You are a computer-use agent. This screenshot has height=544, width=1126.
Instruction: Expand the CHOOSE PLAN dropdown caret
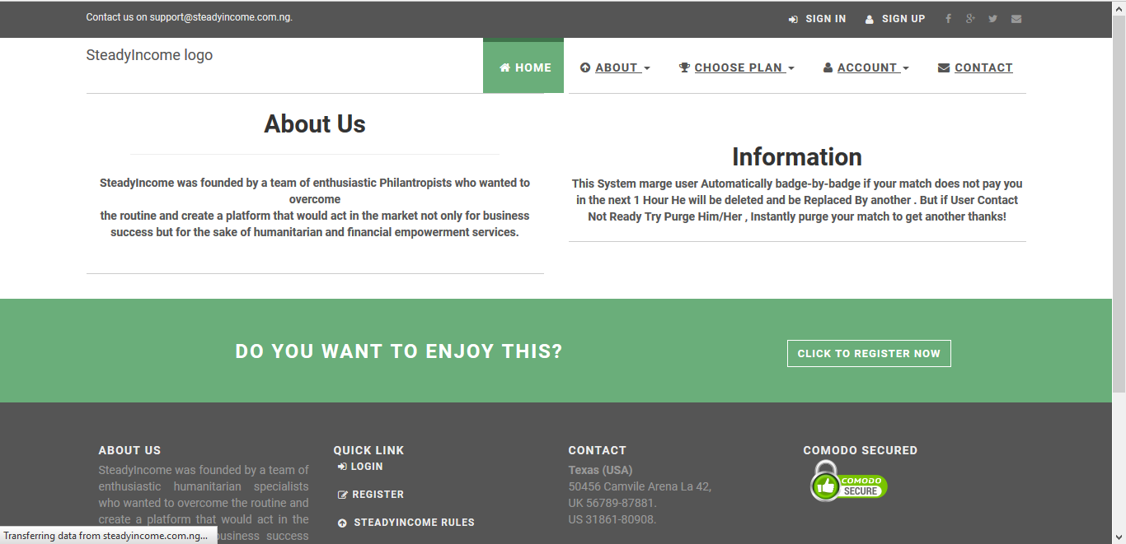(791, 68)
